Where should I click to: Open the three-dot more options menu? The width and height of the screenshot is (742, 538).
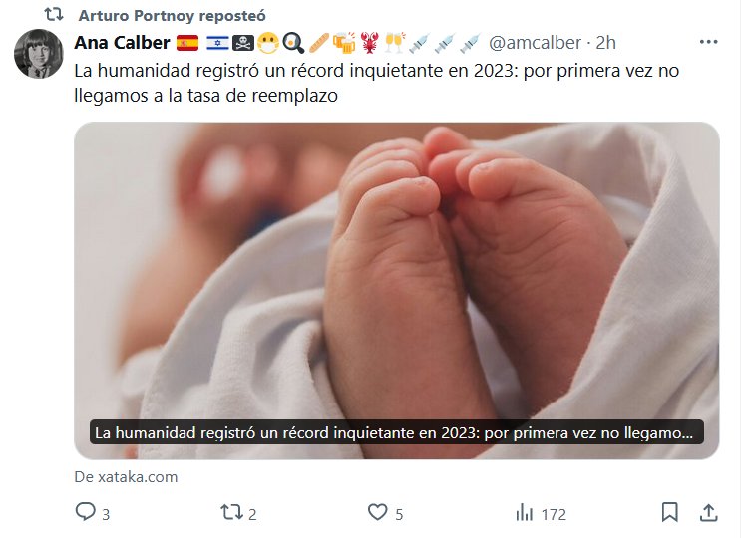[708, 42]
